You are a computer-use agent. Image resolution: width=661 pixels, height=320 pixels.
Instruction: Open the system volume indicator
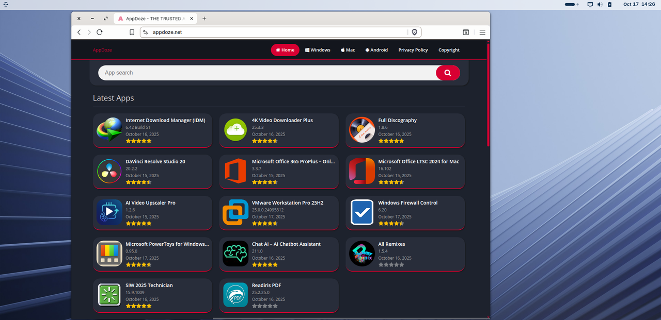tap(600, 4)
